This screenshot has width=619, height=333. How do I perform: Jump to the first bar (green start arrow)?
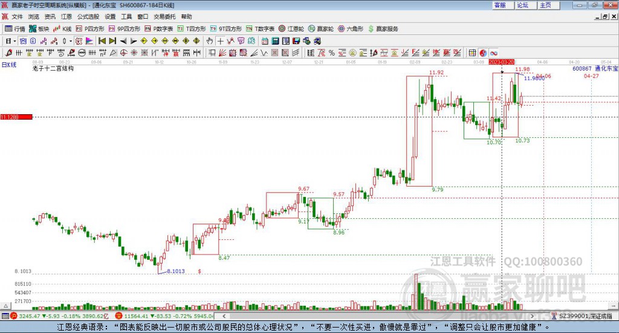[x=102, y=41]
